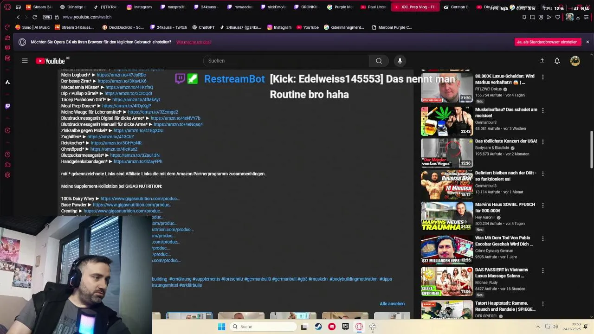Open the easy setup sliders icon
This screenshot has height=334, width=594.
(x=587, y=17)
